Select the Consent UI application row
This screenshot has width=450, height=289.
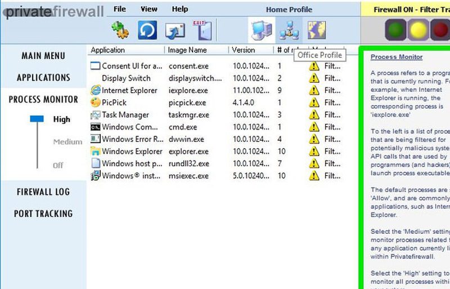click(x=215, y=66)
